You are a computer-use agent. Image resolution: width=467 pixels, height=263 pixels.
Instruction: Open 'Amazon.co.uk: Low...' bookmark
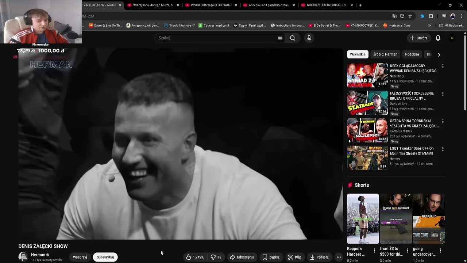143,26
